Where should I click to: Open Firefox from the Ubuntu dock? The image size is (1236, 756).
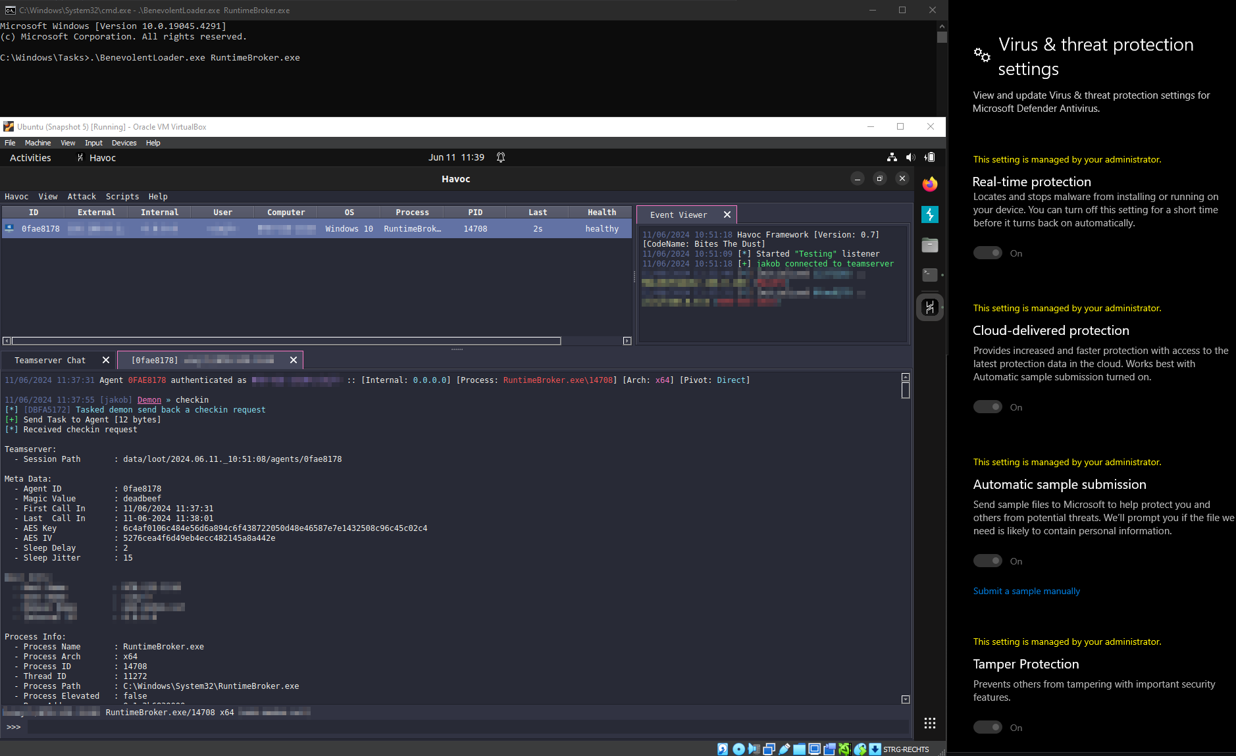coord(929,184)
